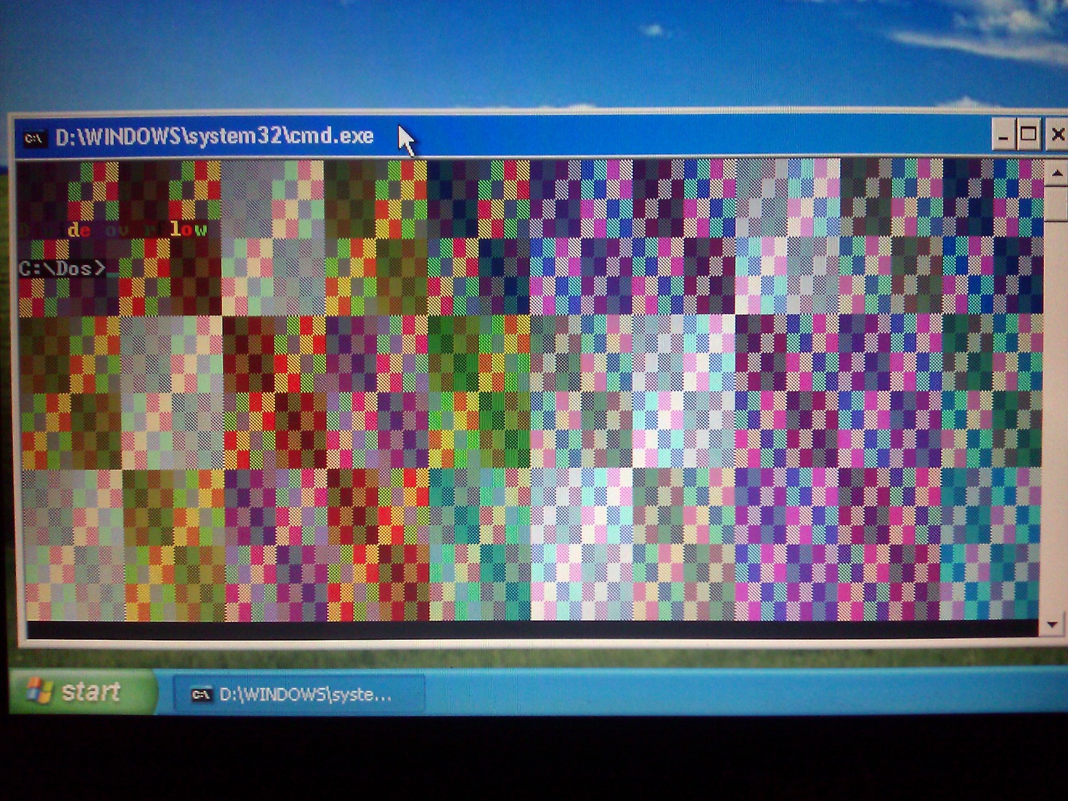Screen dimensions: 1068x801
Task: Click the C:\Dos> command prompt
Action: [62, 268]
